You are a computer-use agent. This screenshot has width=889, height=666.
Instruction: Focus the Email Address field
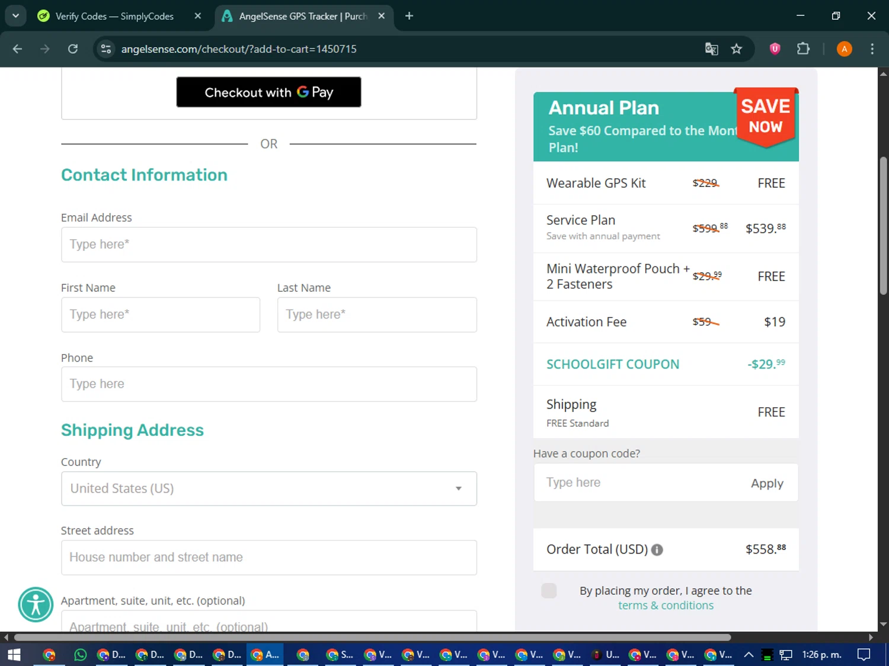[269, 244]
